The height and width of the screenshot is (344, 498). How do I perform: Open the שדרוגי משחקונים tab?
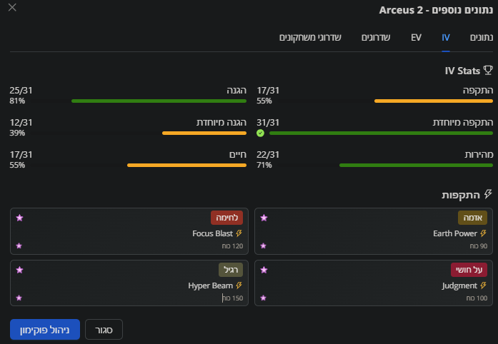(310, 36)
